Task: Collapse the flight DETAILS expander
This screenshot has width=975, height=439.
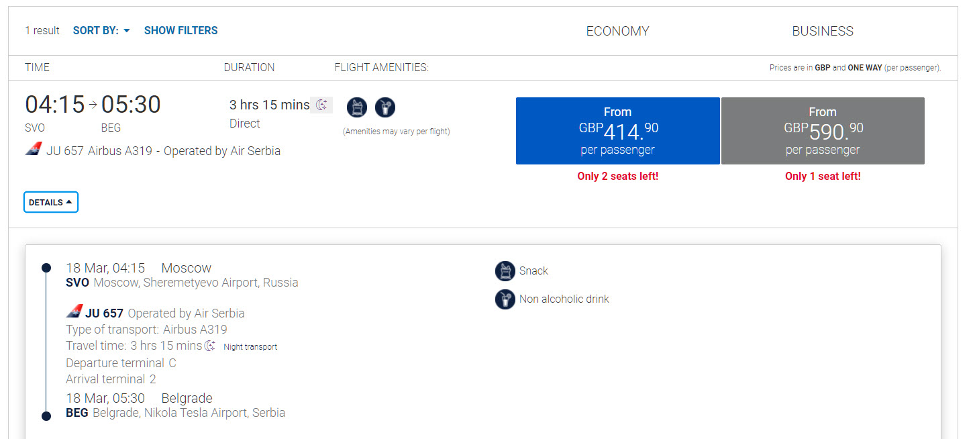Action: (51, 202)
